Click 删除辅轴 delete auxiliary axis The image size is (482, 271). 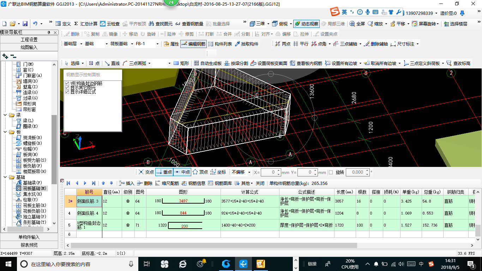tap(376, 44)
